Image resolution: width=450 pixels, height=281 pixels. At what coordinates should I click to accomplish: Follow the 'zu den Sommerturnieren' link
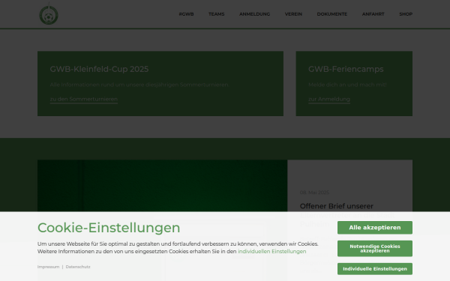click(x=84, y=99)
